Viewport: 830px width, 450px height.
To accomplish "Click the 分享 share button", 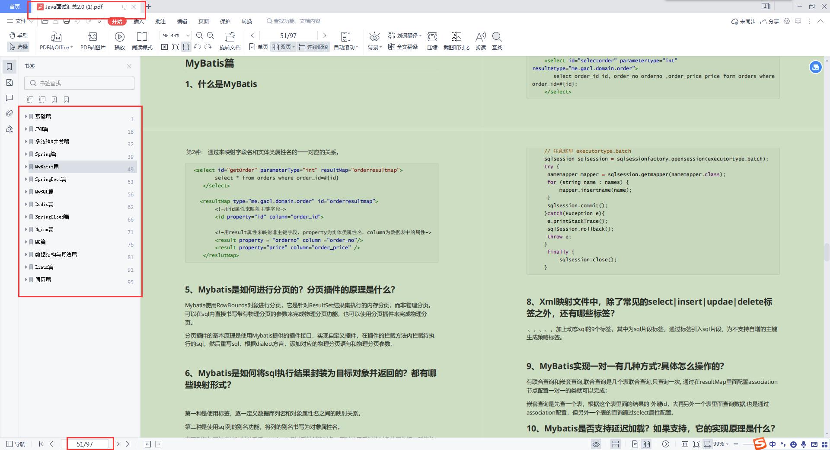I will click(x=769, y=21).
